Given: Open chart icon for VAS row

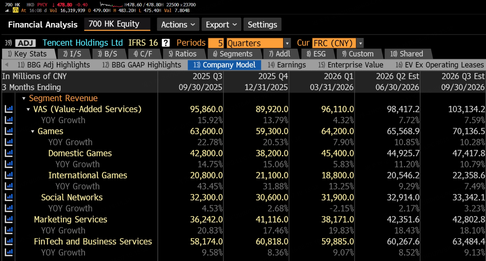Looking at the screenshot, I should (x=8, y=109).
